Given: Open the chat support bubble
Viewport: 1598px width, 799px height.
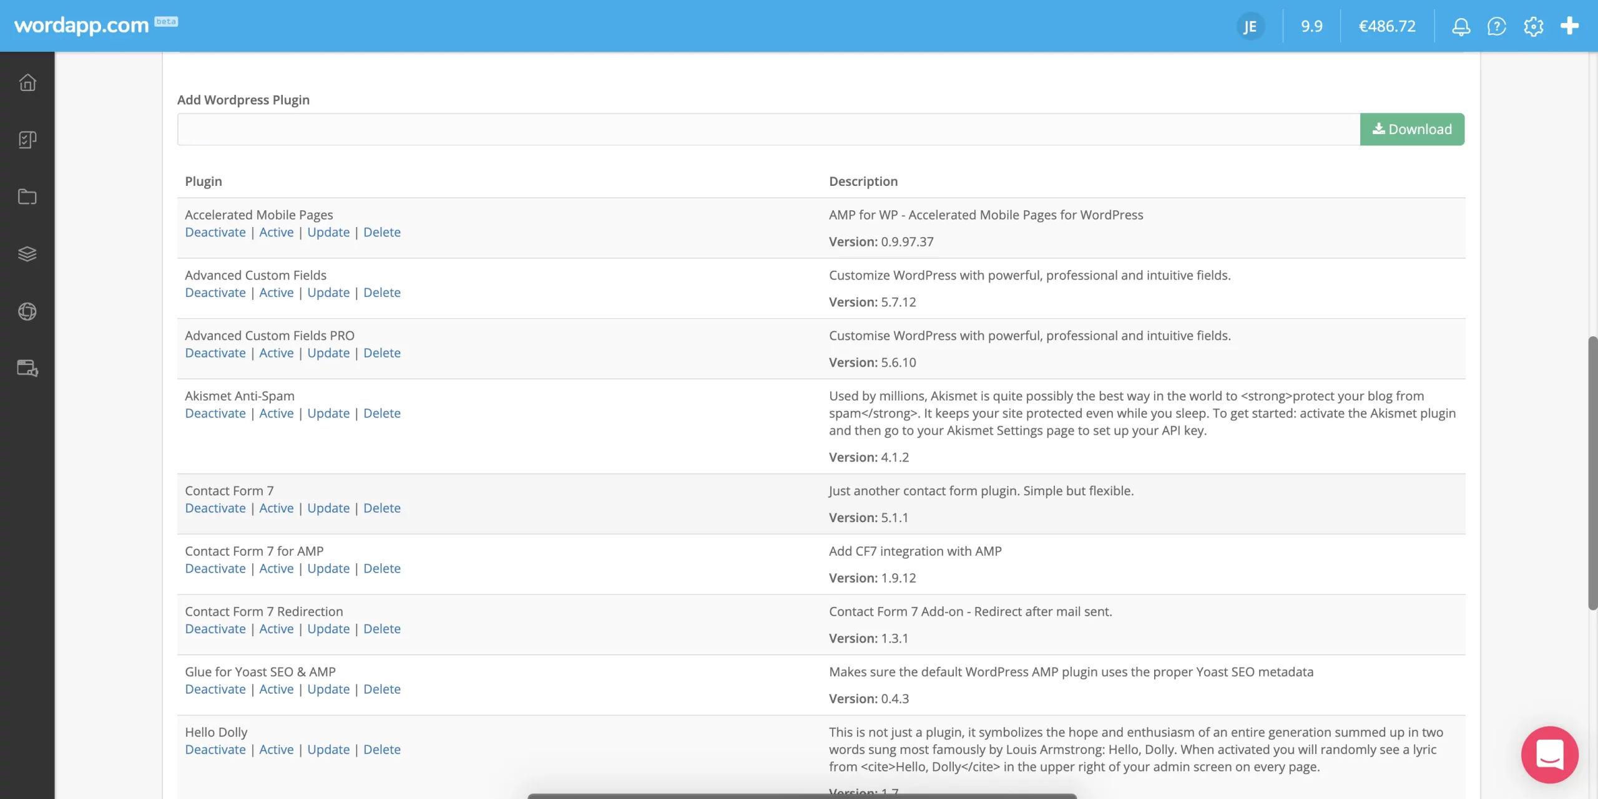Looking at the screenshot, I should pyautogui.click(x=1550, y=755).
